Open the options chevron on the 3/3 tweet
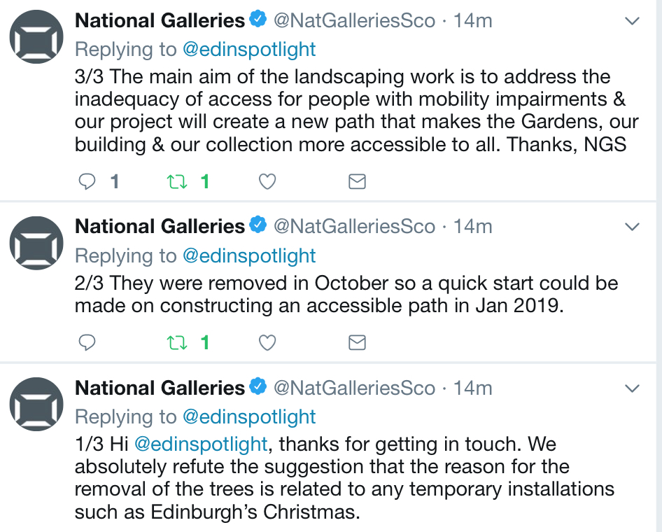662x532 pixels. (632, 22)
